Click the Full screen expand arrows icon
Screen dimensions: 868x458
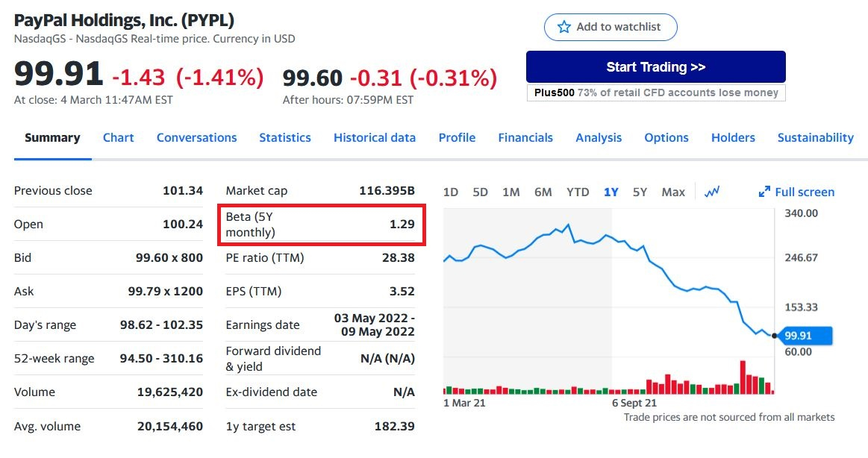click(x=764, y=192)
